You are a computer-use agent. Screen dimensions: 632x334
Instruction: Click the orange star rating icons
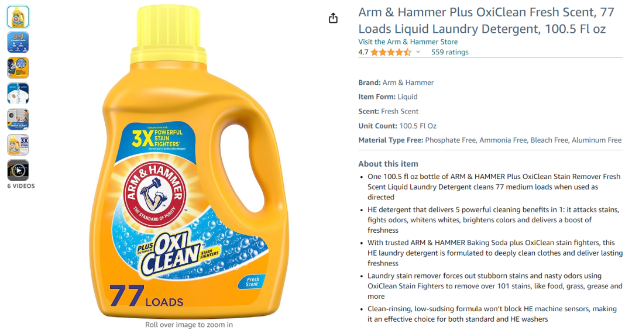point(390,52)
